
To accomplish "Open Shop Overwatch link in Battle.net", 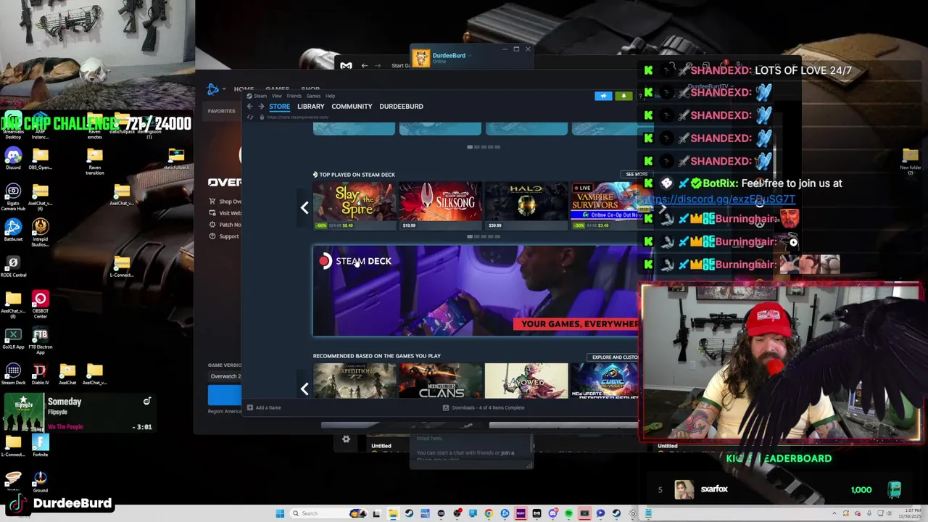I will click(x=225, y=202).
